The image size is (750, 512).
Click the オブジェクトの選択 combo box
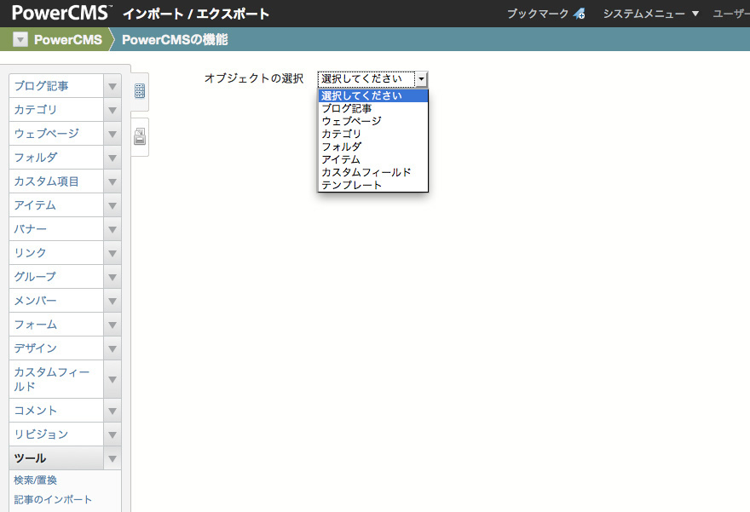coord(372,79)
